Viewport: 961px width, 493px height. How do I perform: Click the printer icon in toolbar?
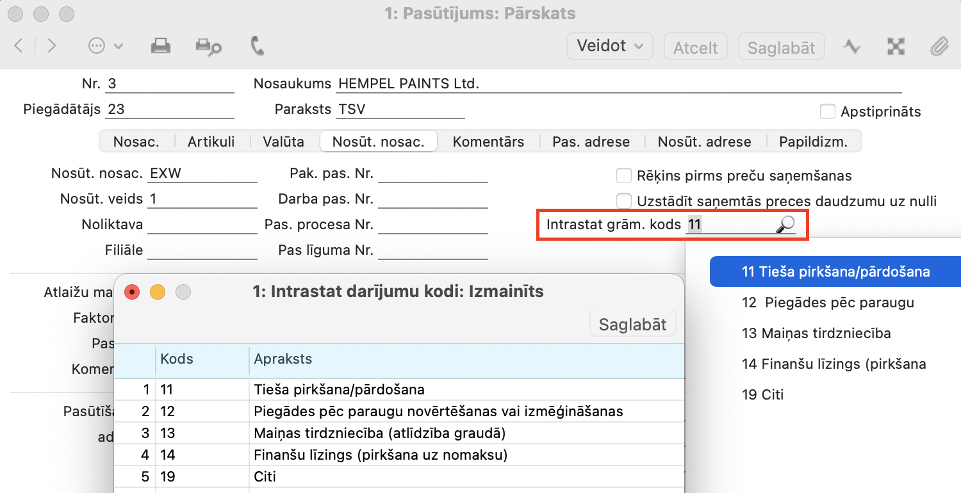click(x=160, y=46)
